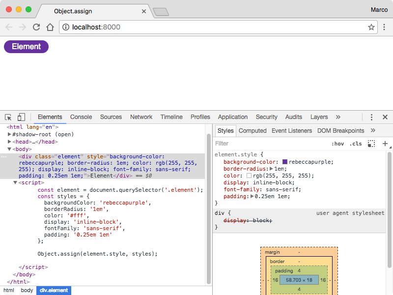Switch to the Console panel

[x=81, y=117]
